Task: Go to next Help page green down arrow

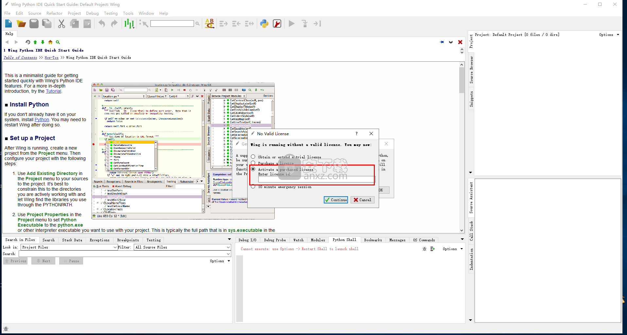Action: coord(43,42)
